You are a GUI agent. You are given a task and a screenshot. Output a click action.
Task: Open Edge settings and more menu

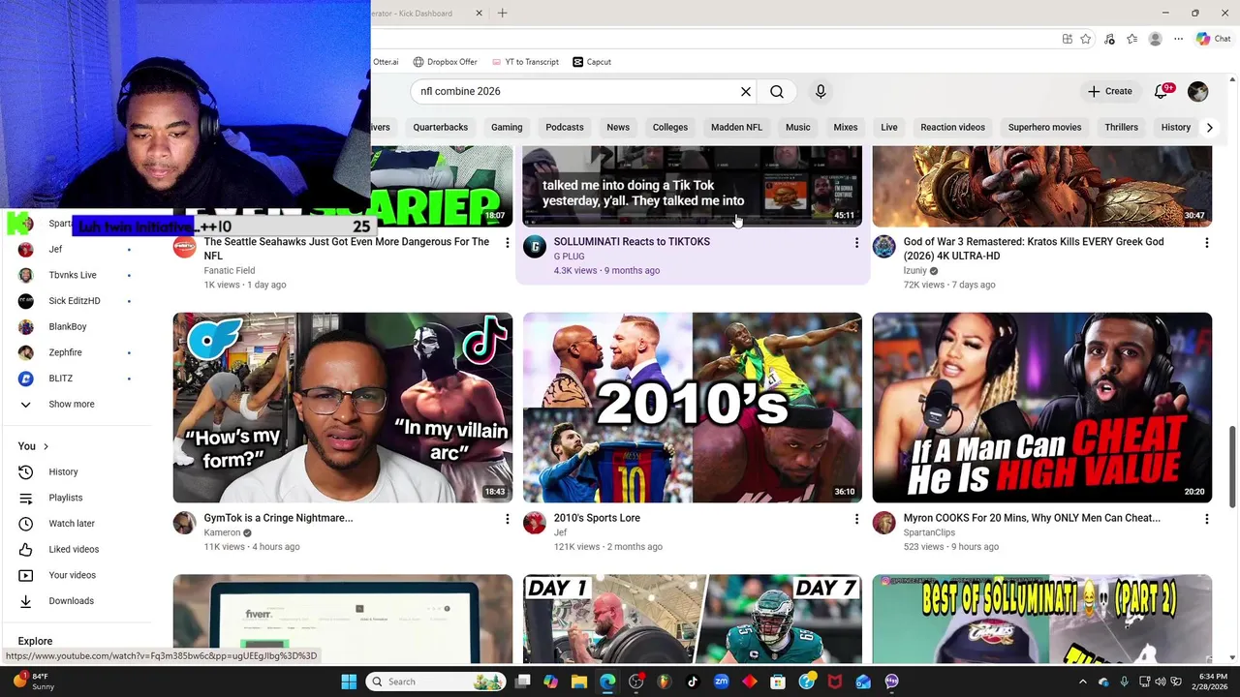coord(1178,39)
